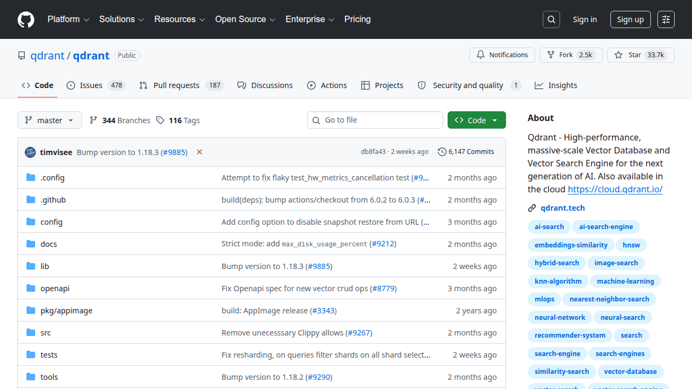Open the 'Strict mode: add' commit message

(251, 244)
